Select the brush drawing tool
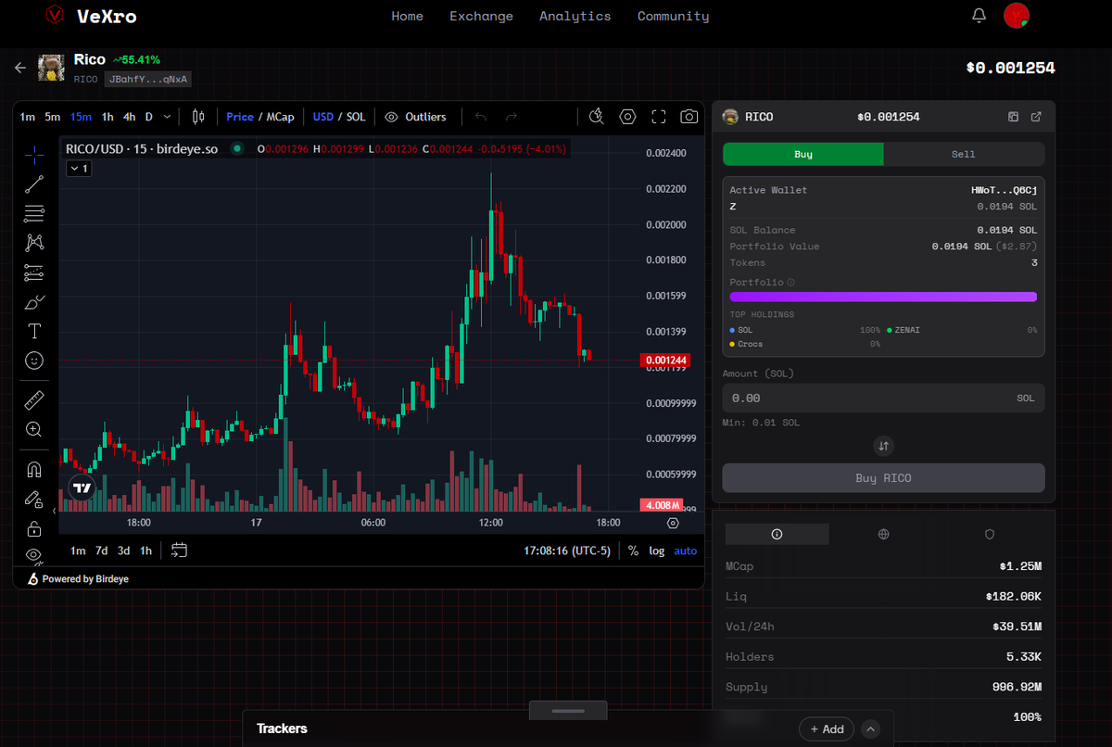Viewport: 1112px width, 747px height. [34, 302]
